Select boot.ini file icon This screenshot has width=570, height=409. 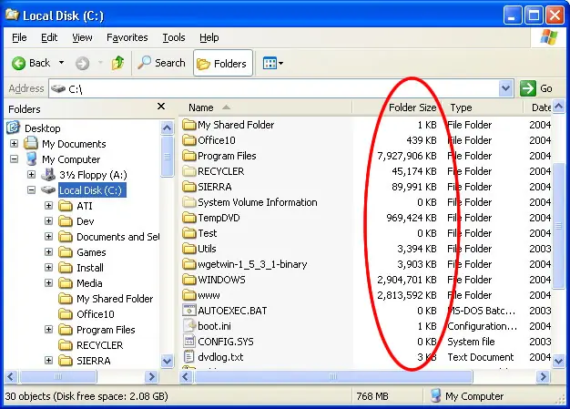[x=189, y=326]
